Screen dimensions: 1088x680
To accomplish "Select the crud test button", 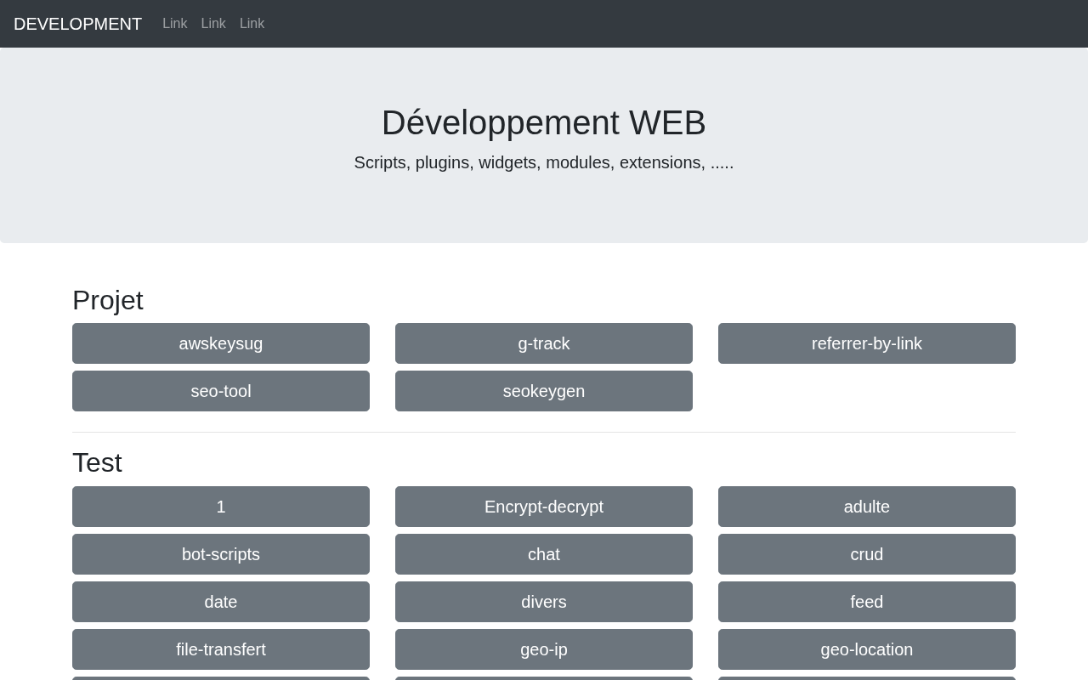I will point(867,554).
